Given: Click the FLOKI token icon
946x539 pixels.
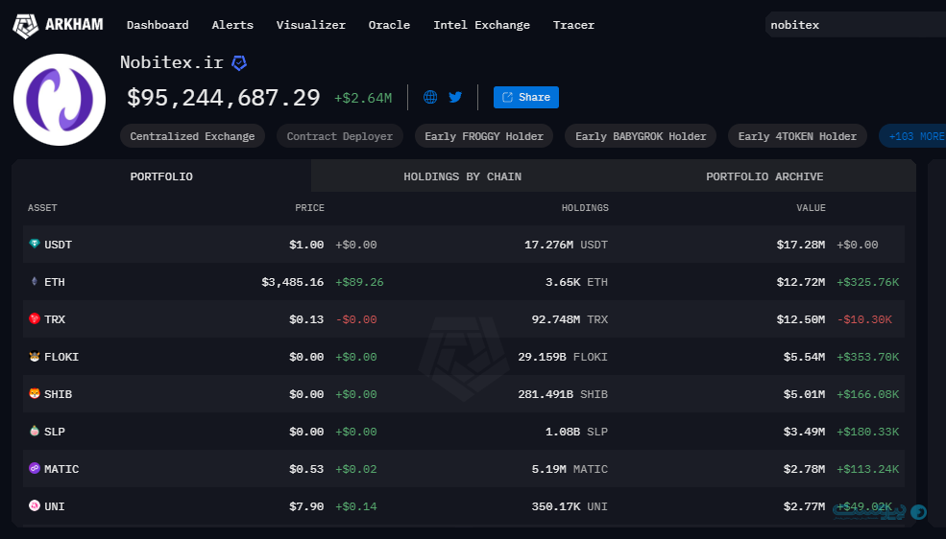Looking at the screenshot, I should pyautogui.click(x=35, y=357).
